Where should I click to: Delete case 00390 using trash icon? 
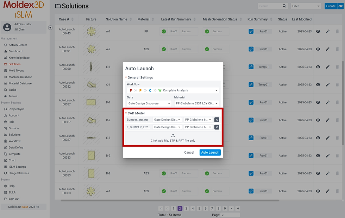pyautogui.click(x=337, y=67)
